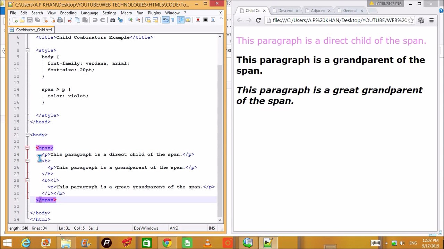Open VLC media player from taskbar
This screenshot has width=444, height=249.
207,243
